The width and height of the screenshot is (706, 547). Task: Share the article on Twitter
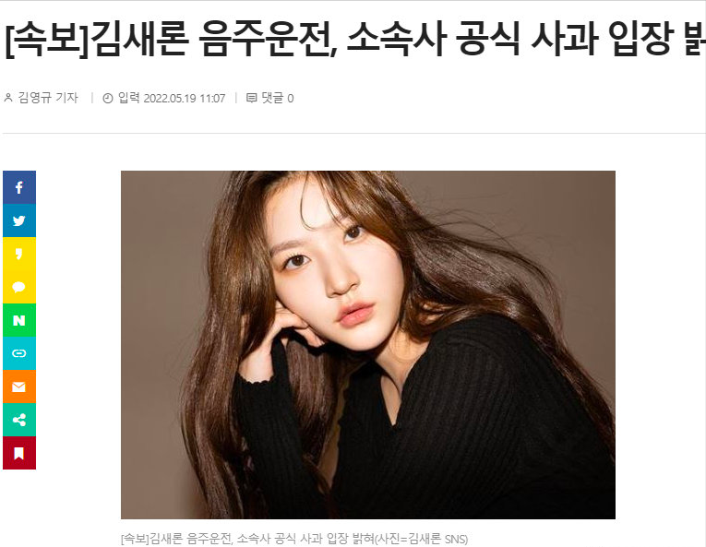(19, 220)
